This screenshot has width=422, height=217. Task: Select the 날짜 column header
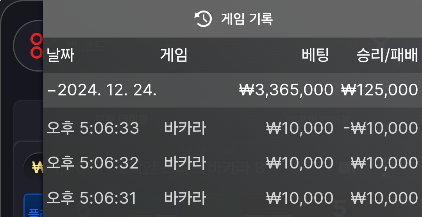61,55
